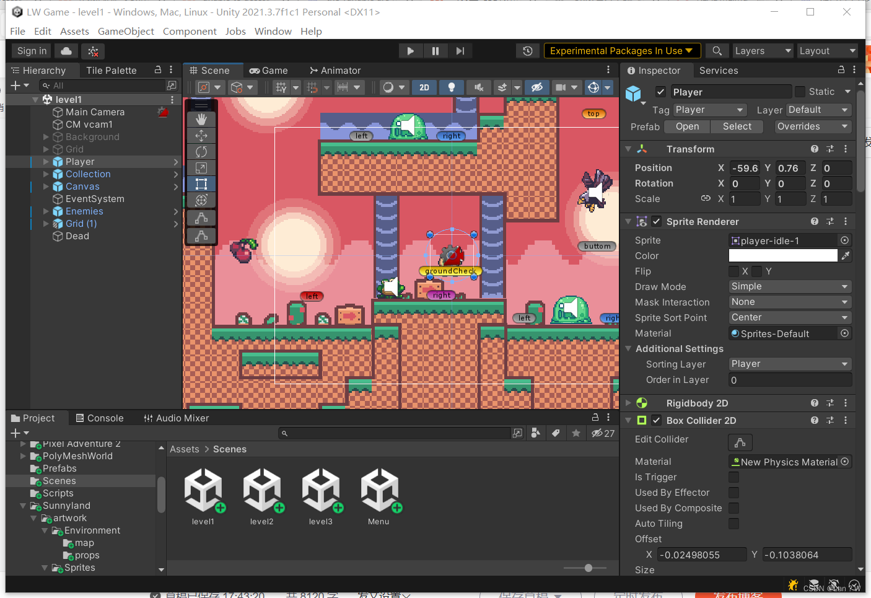The image size is (871, 598).
Task: Open Mask Interaction dropdown
Action: (x=790, y=302)
